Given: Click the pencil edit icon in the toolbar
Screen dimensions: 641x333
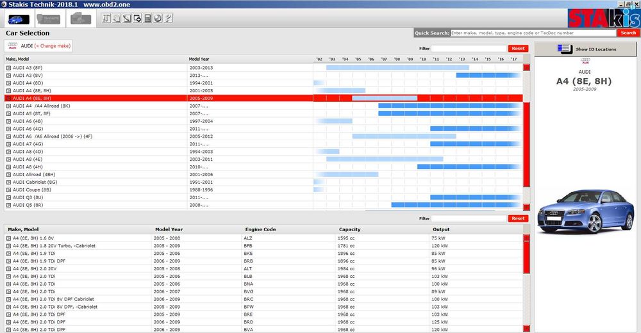Looking at the screenshot, I should [127, 18].
